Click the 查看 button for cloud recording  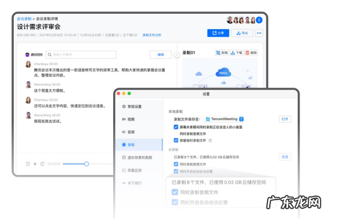click(285, 157)
